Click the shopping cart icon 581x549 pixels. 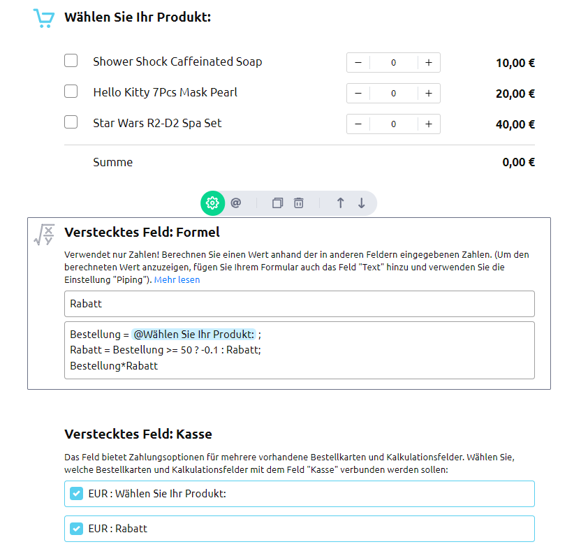pyautogui.click(x=43, y=18)
